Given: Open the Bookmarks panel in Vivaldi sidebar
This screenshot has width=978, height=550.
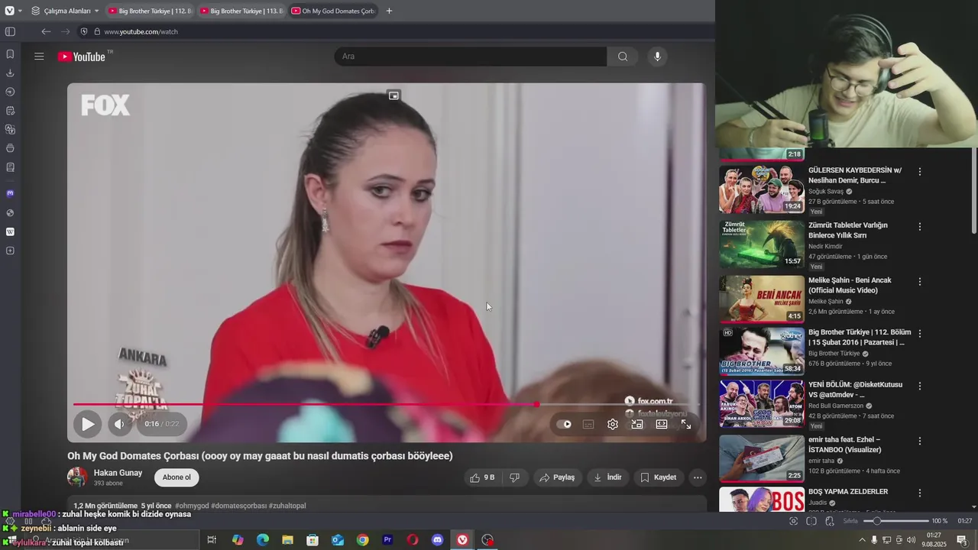Looking at the screenshot, I should click(10, 54).
